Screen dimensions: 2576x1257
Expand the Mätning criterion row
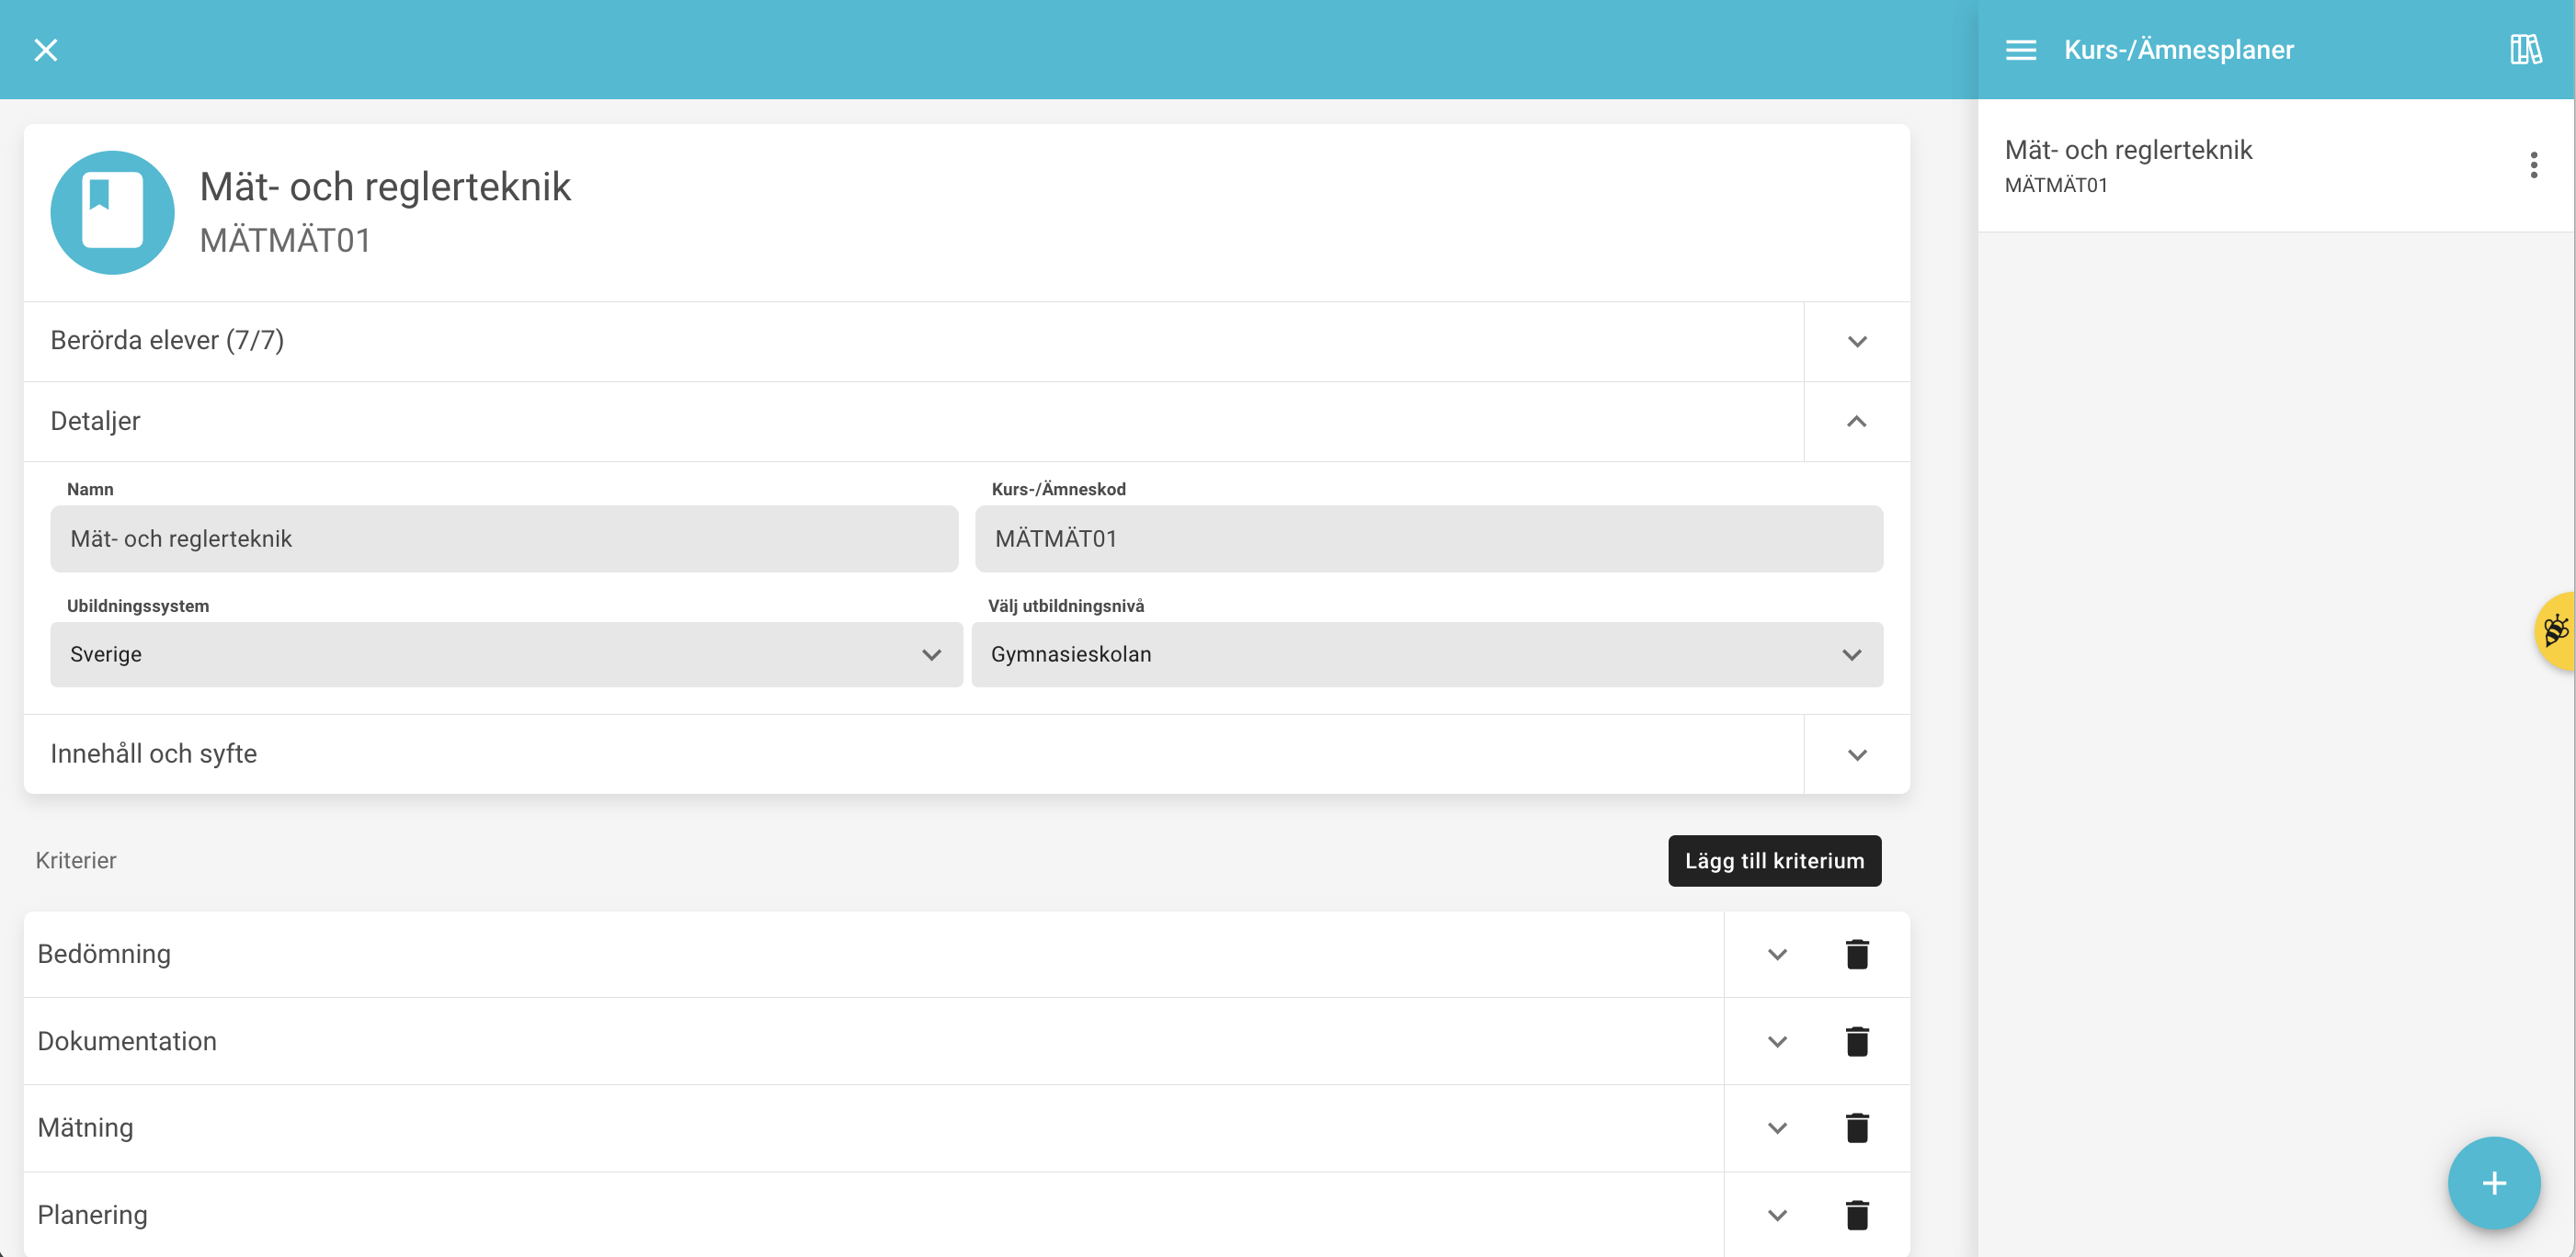tap(1776, 1128)
